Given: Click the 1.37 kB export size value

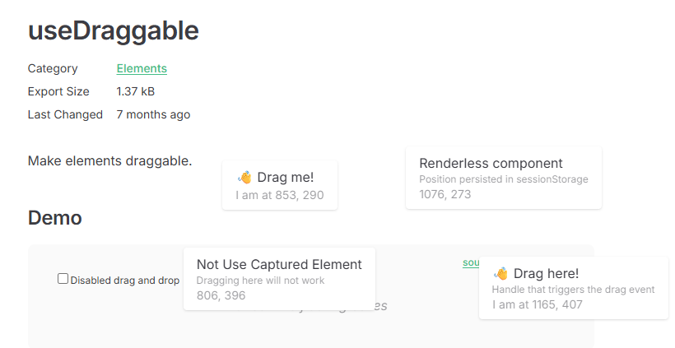Looking at the screenshot, I should 136,91.
